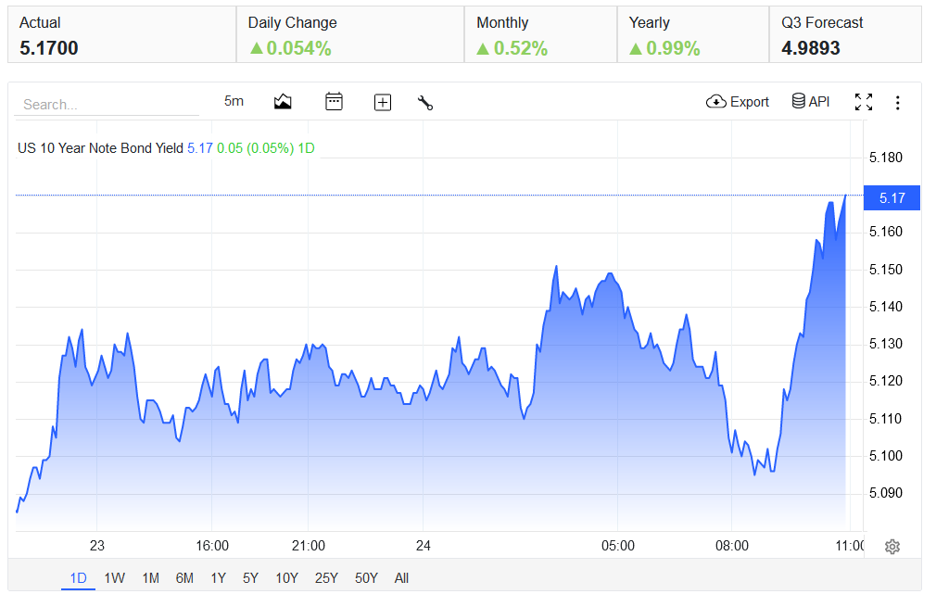Screen dimensions: 936x594
Task: Toggle fullscreen chart view icon
Action: [863, 102]
